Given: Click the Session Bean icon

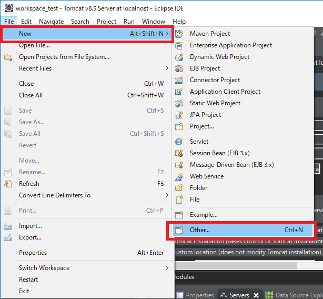Looking at the screenshot, I should (179, 153).
